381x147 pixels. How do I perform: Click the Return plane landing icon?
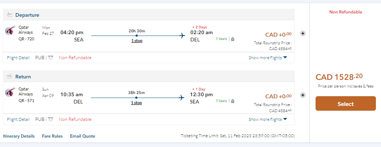[10, 77]
